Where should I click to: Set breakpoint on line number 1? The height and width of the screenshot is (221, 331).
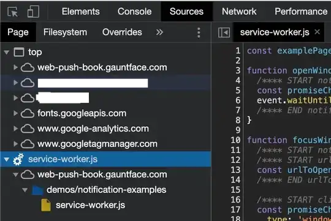(x=238, y=51)
